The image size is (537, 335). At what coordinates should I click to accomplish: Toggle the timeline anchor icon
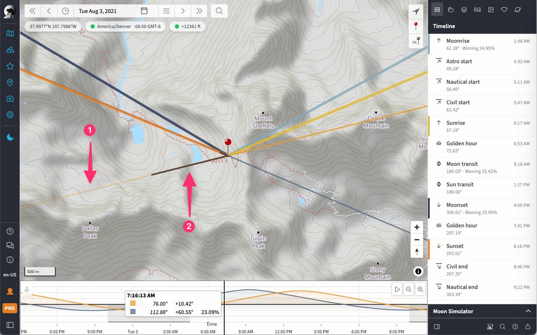coord(26,289)
